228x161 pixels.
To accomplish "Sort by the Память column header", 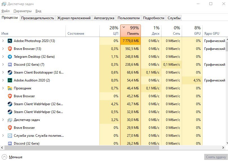I will point(130,31).
